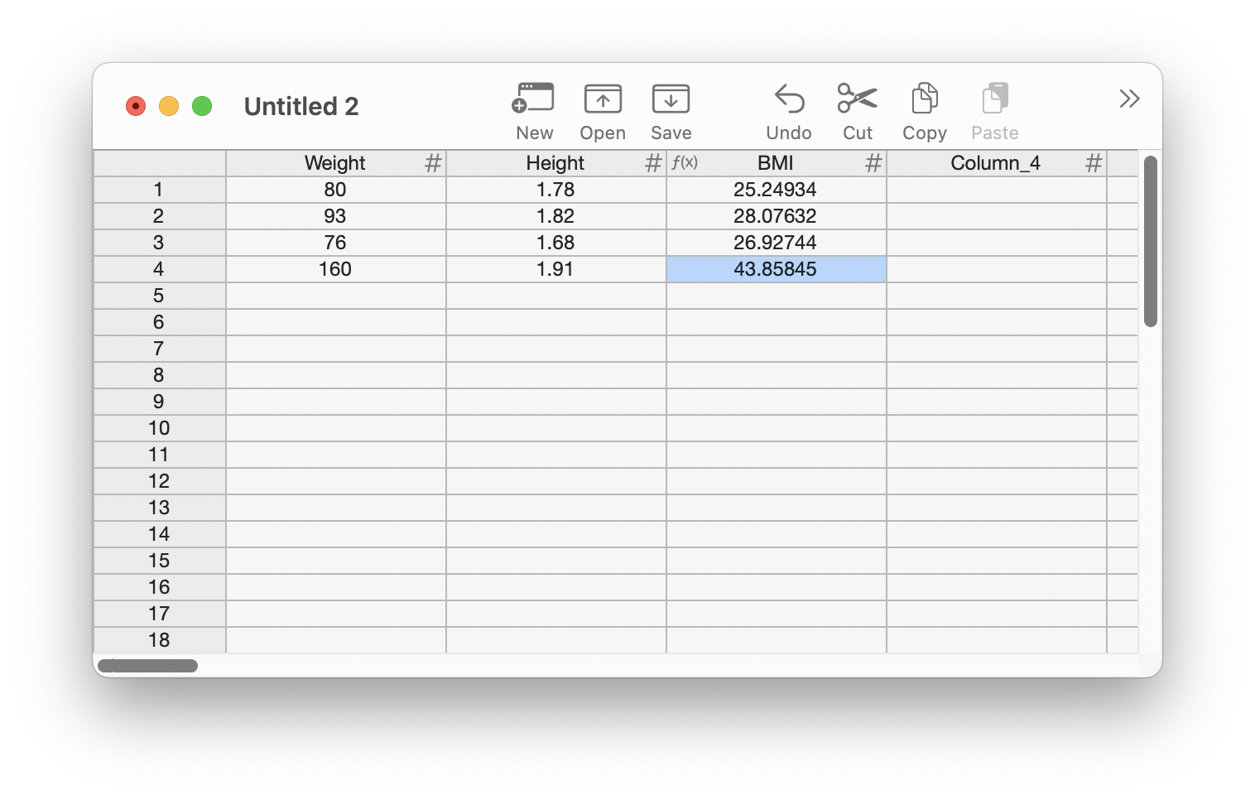Cut selection with the scissors icon

click(x=857, y=99)
